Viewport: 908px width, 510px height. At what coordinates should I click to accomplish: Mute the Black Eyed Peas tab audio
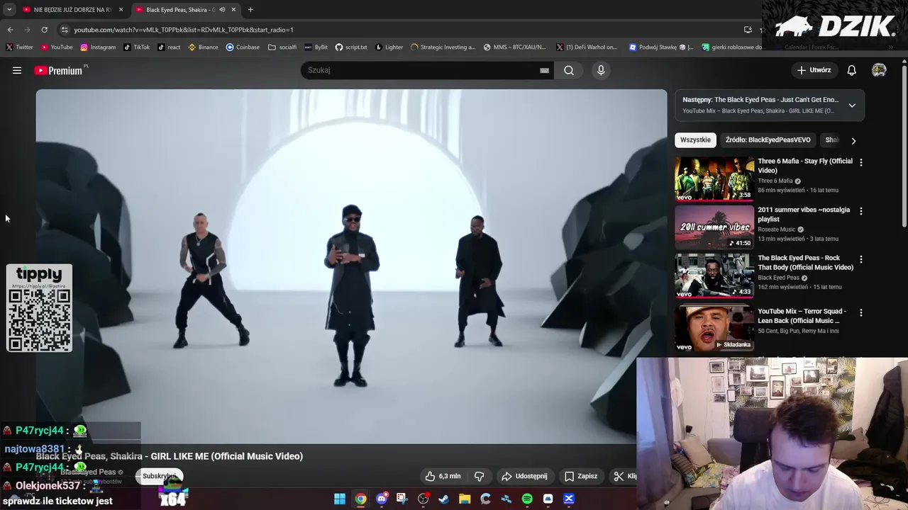pyautogui.click(x=222, y=10)
